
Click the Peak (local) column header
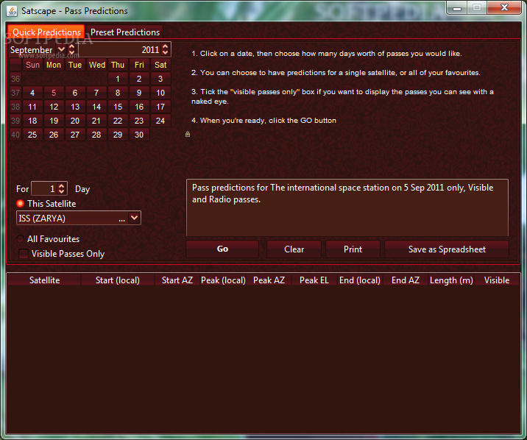tap(223, 280)
